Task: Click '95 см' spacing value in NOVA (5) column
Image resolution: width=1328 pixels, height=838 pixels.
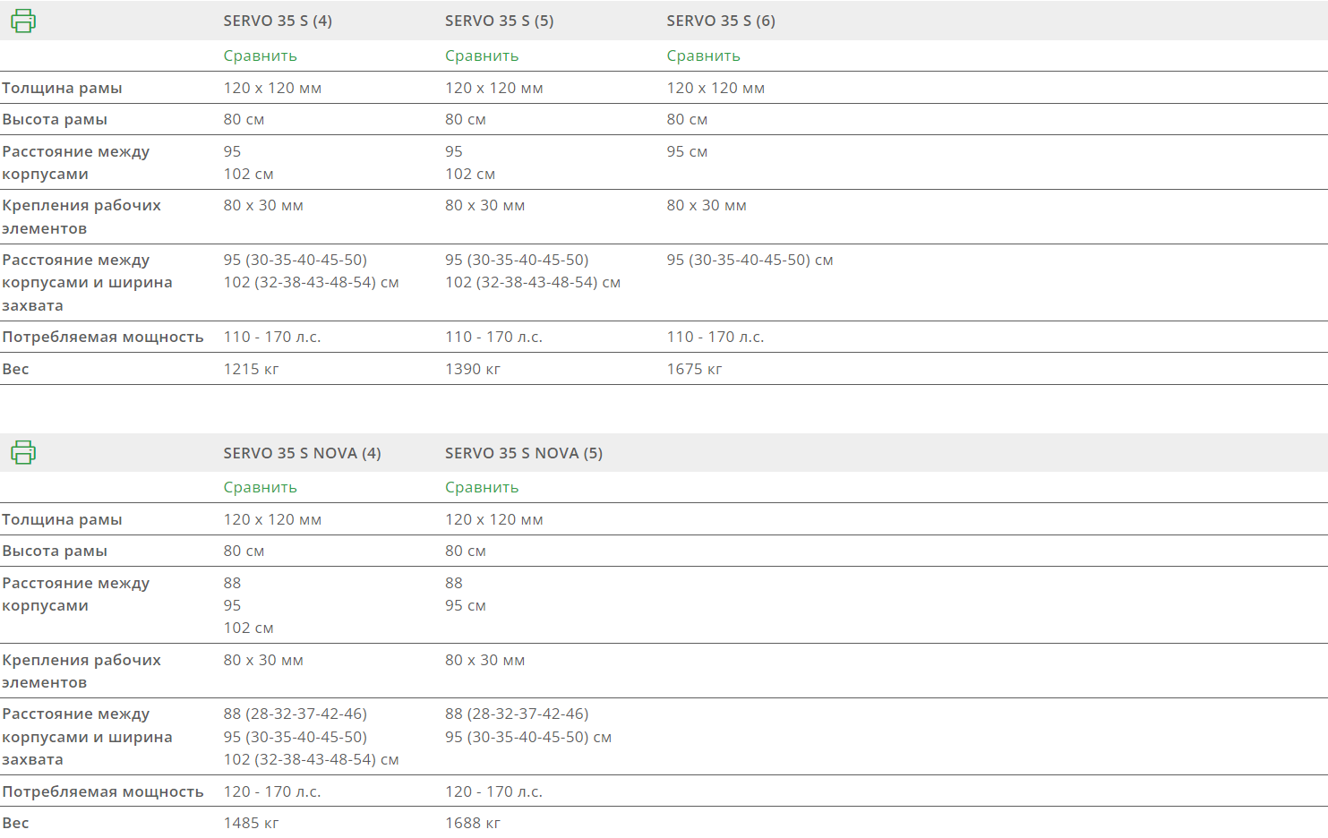Action: pos(466,605)
